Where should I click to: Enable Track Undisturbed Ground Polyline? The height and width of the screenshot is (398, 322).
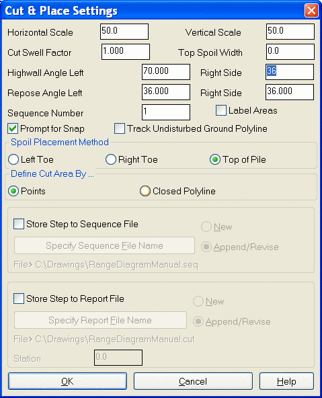(120, 128)
